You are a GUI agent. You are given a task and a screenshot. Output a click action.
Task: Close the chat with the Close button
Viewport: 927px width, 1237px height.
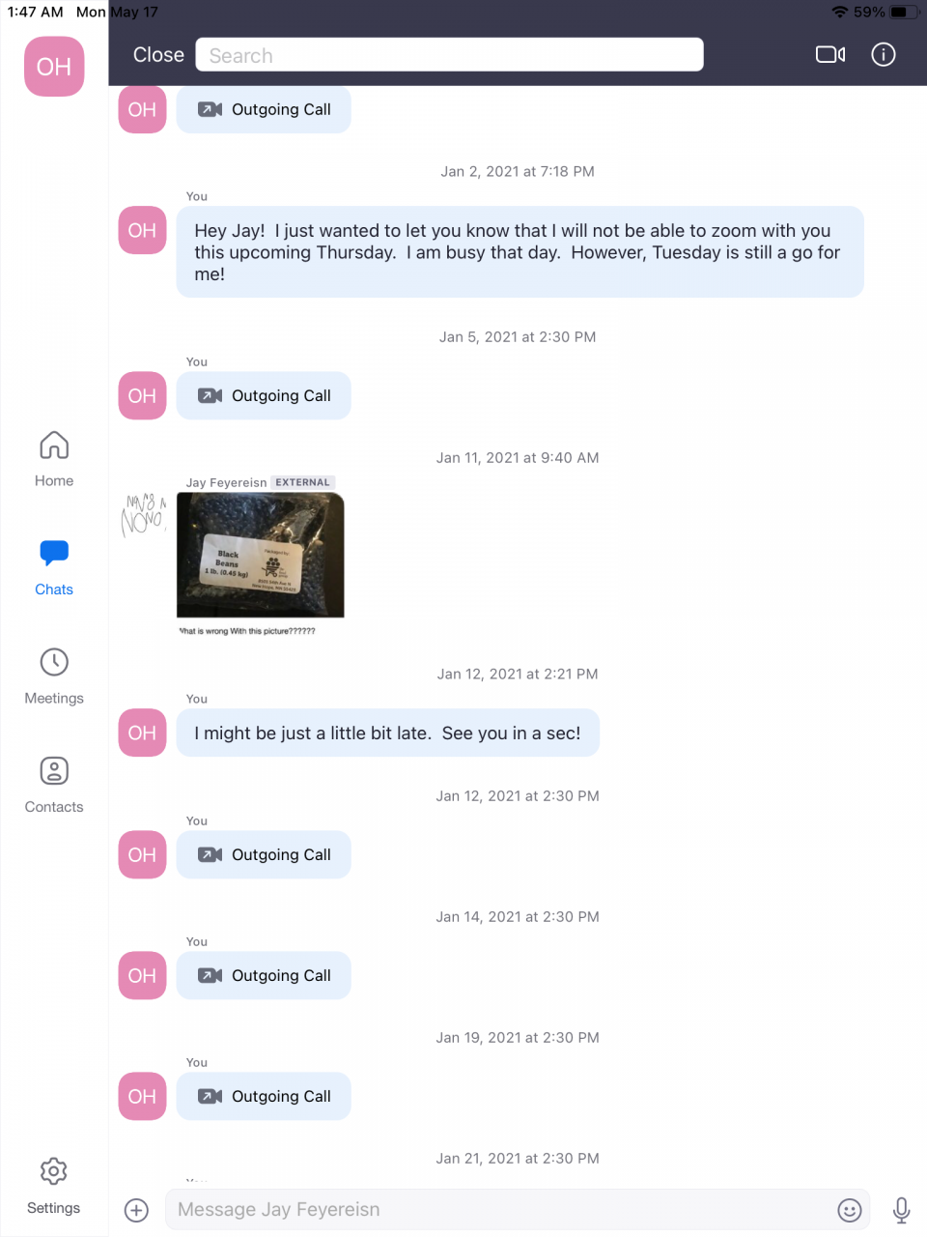click(158, 55)
